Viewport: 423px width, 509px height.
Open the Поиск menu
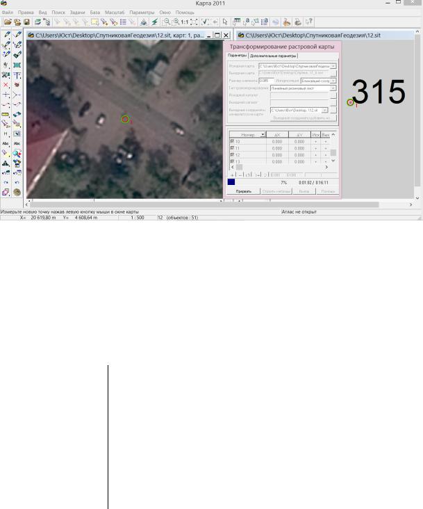(58, 13)
